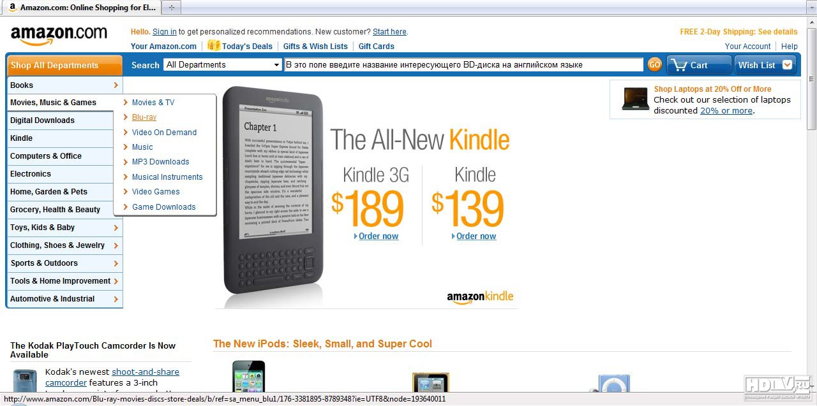Open a new browser tab with plus button

tap(171, 7)
